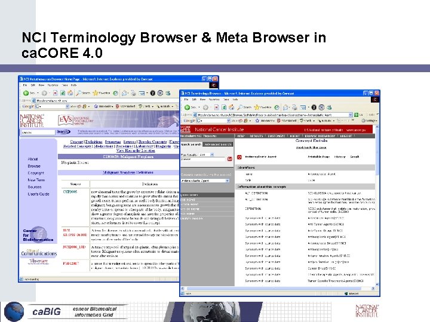The height and width of the screenshot is (322, 430).
Task: Switch to the Quick search tab
Action: (191, 144)
